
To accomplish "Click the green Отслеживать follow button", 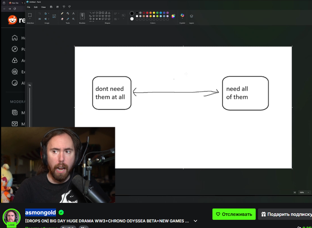I will pos(234,214).
